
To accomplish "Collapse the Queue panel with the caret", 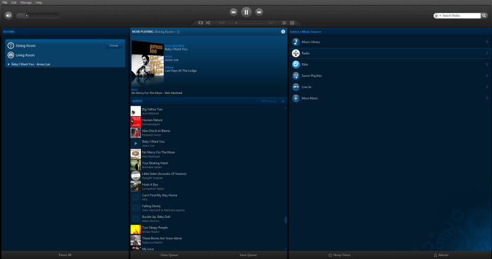I will (283, 101).
